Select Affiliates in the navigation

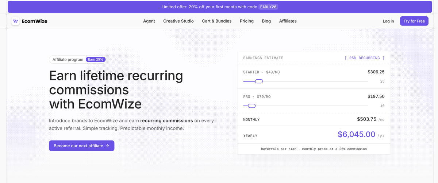(288, 21)
